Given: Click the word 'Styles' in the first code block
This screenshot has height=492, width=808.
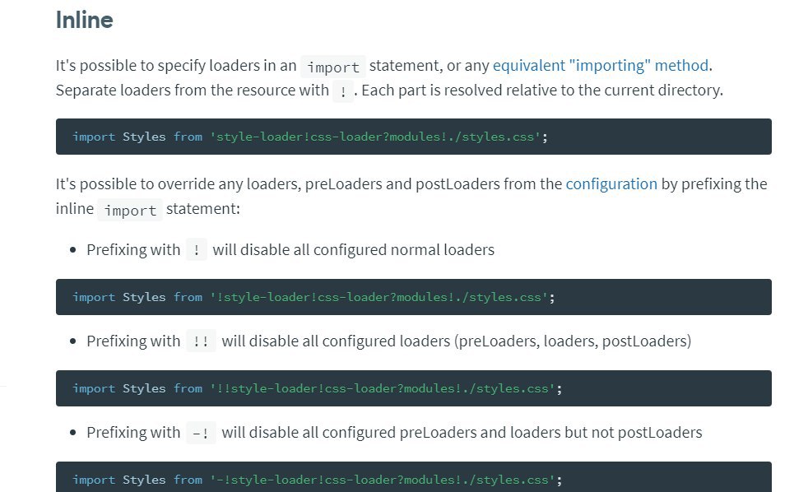Looking at the screenshot, I should pos(144,137).
